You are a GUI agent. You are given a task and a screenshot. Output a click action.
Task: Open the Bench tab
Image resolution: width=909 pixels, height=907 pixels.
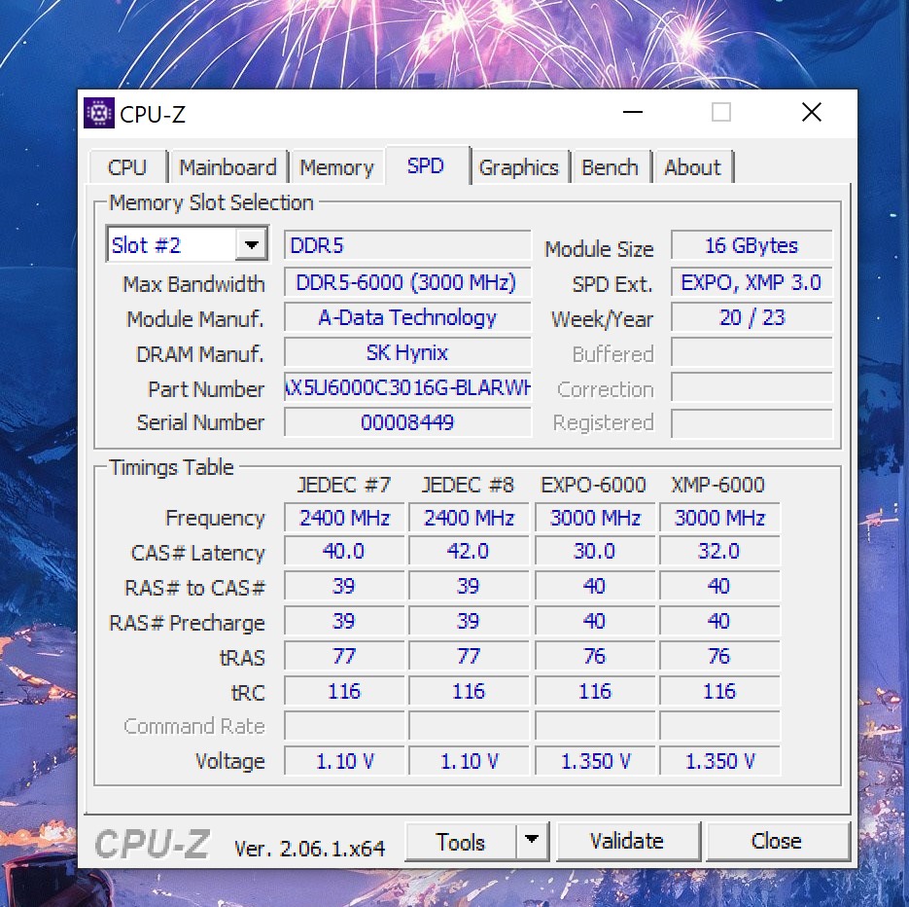pos(610,167)
